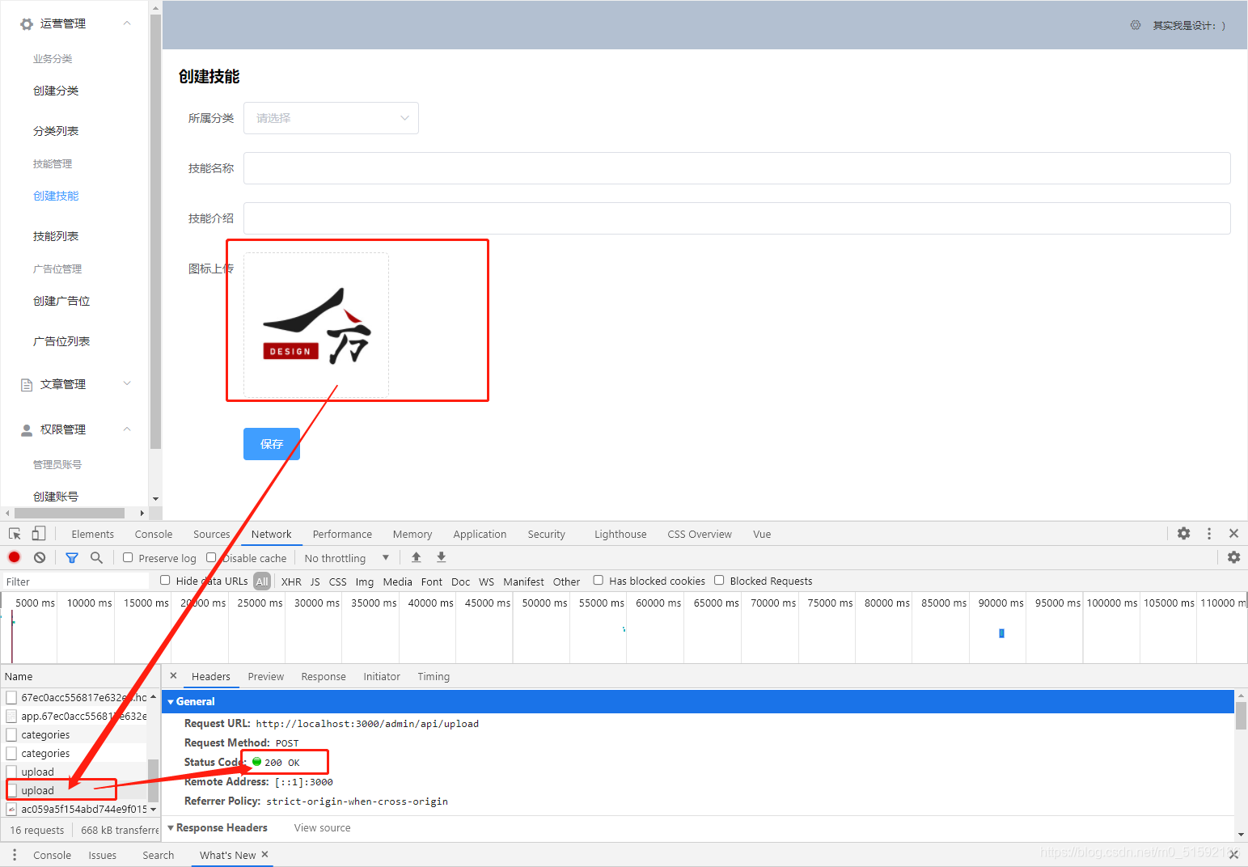The height and width of the screenshot is (867, 1248).
Task: Open DevTools more options menu
Action: coord(1209,534)
